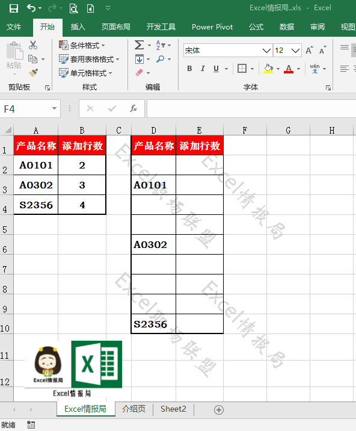Switch to the Sheet2 sheet tab

[173, 409]
